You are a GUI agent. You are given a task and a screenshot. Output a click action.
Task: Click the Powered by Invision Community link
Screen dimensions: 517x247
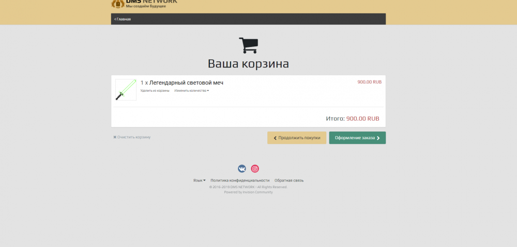[248, 192]
